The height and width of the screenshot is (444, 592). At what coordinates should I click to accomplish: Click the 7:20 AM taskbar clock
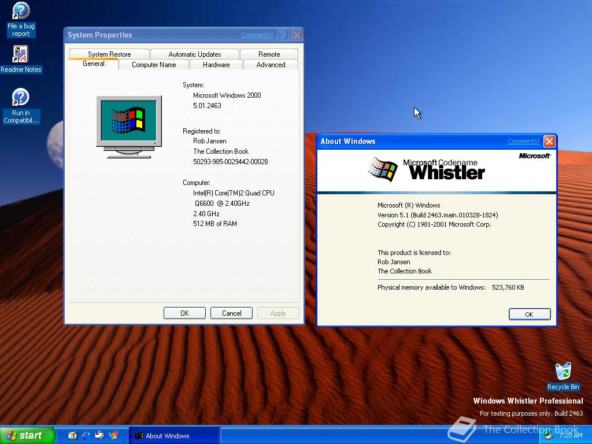click(x=571, y=435)
